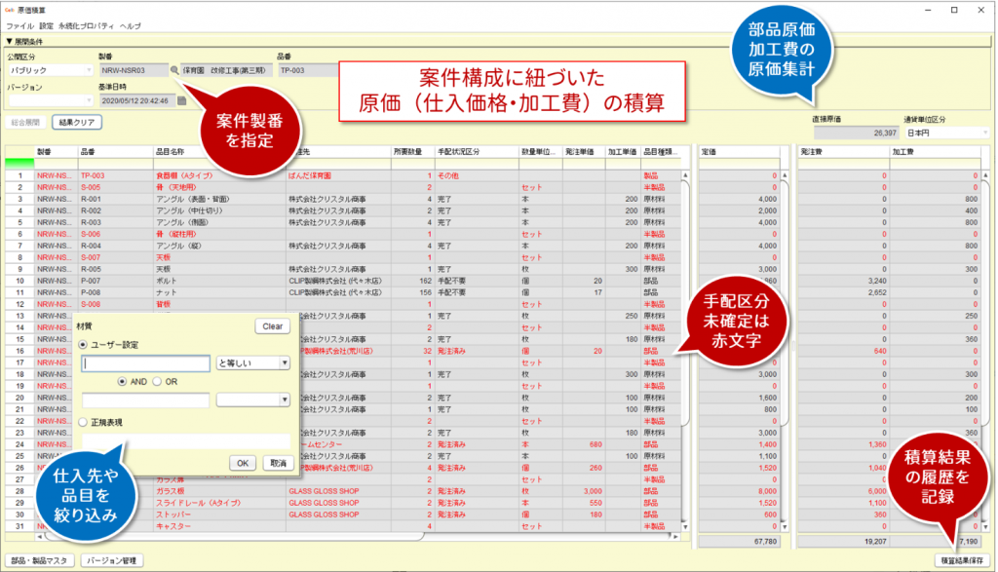Click the 総合展開 button

pos(25,122)
